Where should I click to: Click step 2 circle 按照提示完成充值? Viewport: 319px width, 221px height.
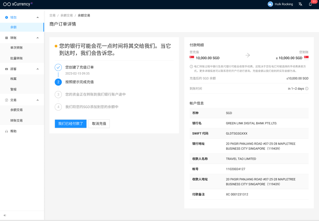click(58, 82)
